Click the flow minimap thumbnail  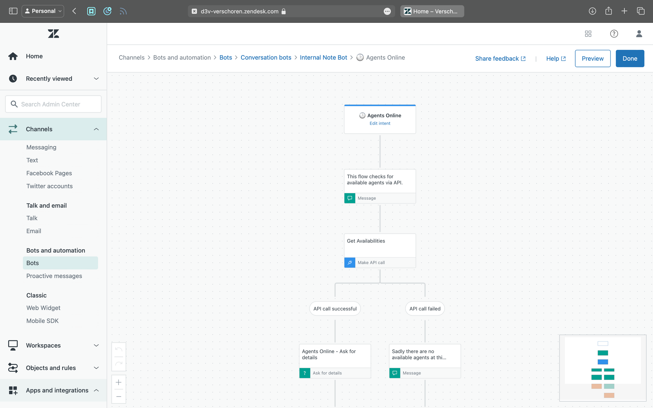click(603, 368)
